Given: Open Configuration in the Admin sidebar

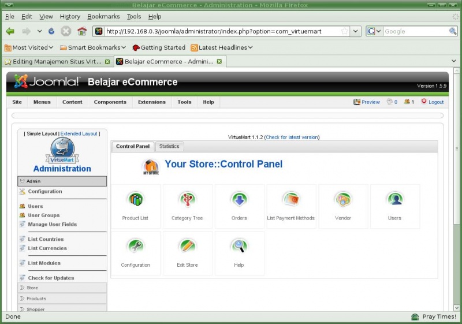Looking at the screenshot, I should tap(45, 192).
